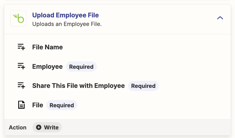Click the lightning bolt Write icon
The image size is (235, 138).
coord(39,127)
